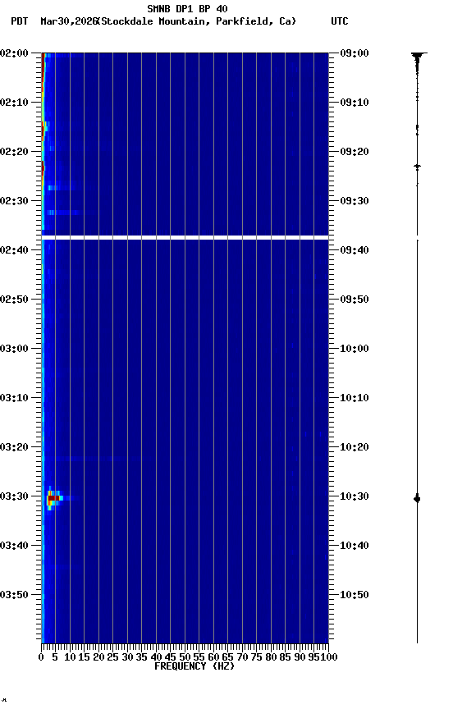
Task: Click the 10:10 UTC time label
Action: click(x=355, y=398)
